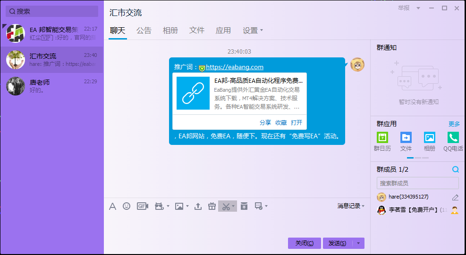Switch to the 聊天 tab
466x255 pixels.
point(118,30)
